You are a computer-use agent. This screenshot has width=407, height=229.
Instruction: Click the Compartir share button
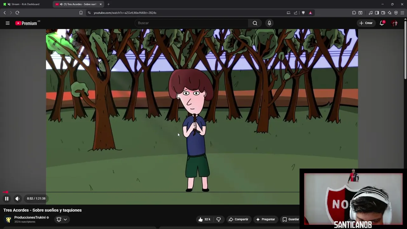[x=238, y=219]
